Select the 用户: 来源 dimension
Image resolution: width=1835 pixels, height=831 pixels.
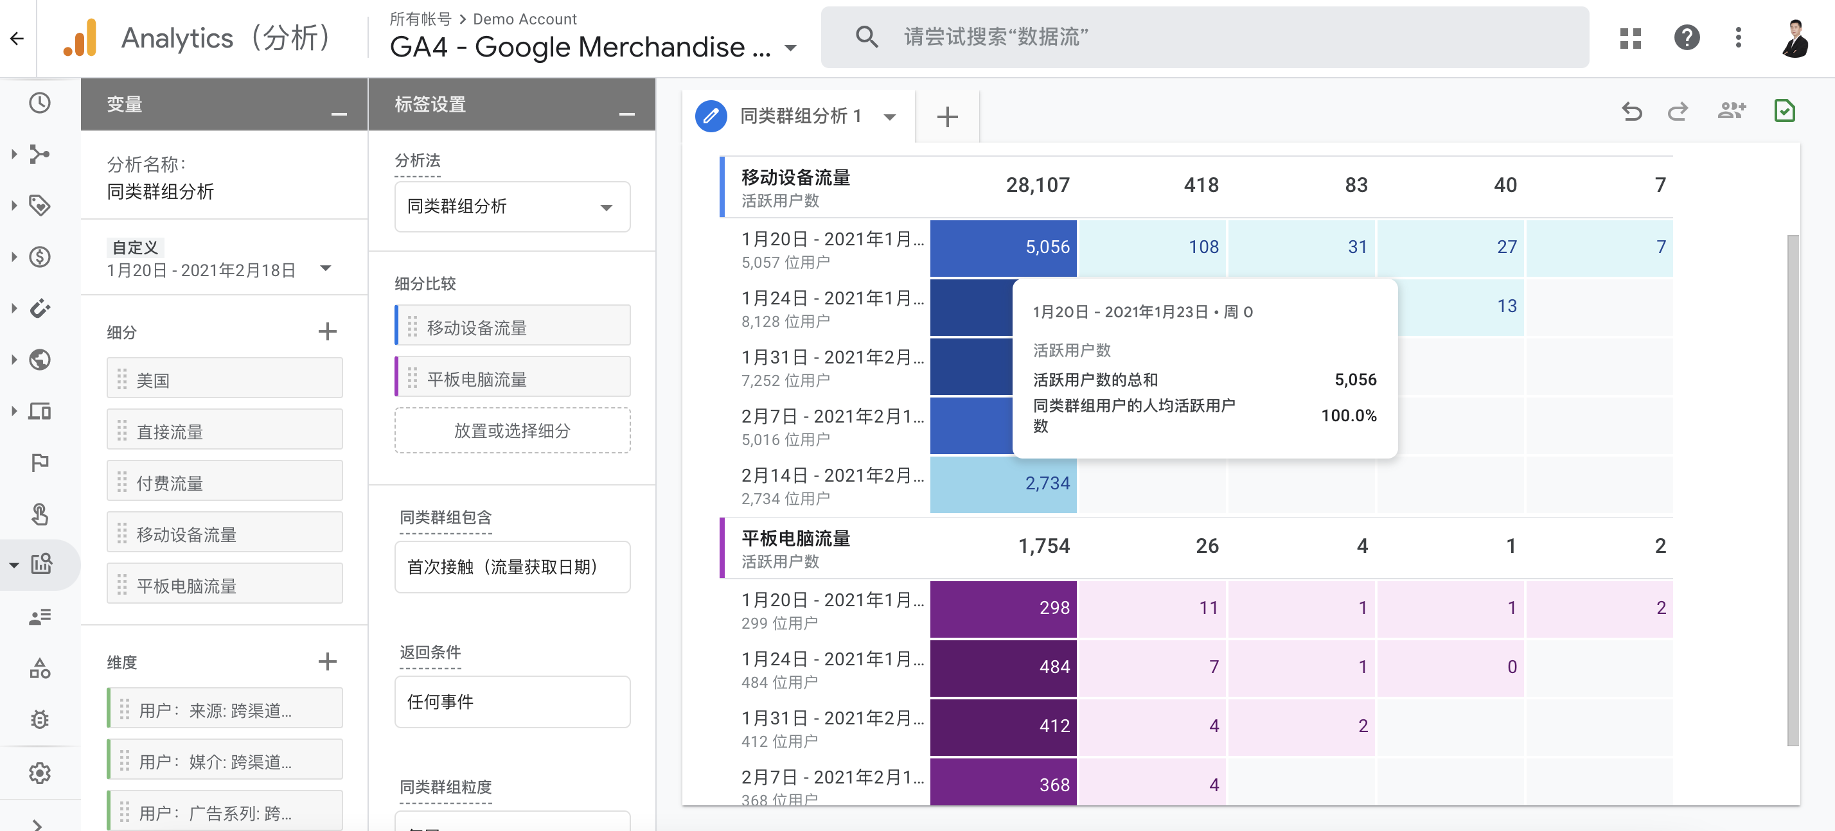coord(224,708)
